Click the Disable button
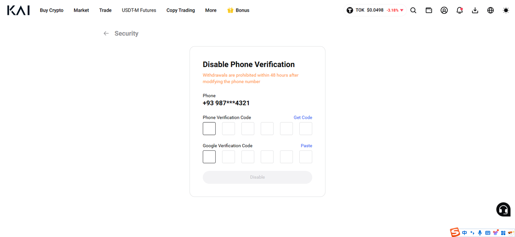This screenshot has height=237, width=515. point(257,177)
